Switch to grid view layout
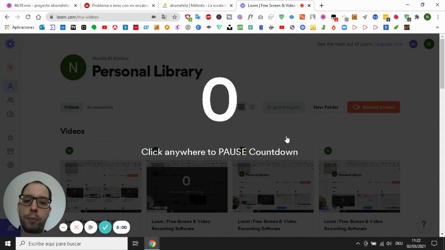 tap(241, 107)
